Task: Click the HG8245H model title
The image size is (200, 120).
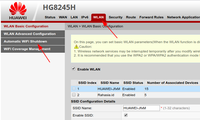Action: tap(59, 7)
